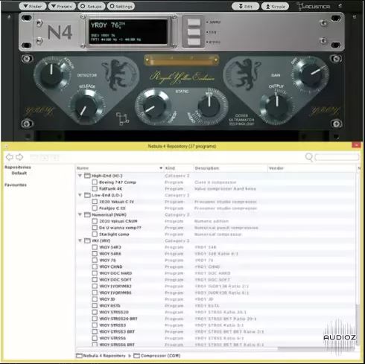Click the High-End folder icon
This screenshot has height=364, width=365.
[x=87, y=176]
